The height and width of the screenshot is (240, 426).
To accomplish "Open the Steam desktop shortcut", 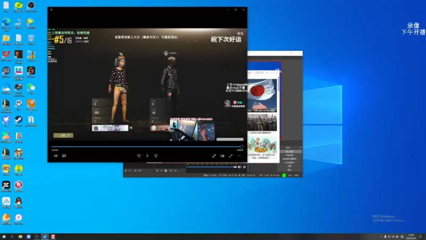I will coord(19,121).
